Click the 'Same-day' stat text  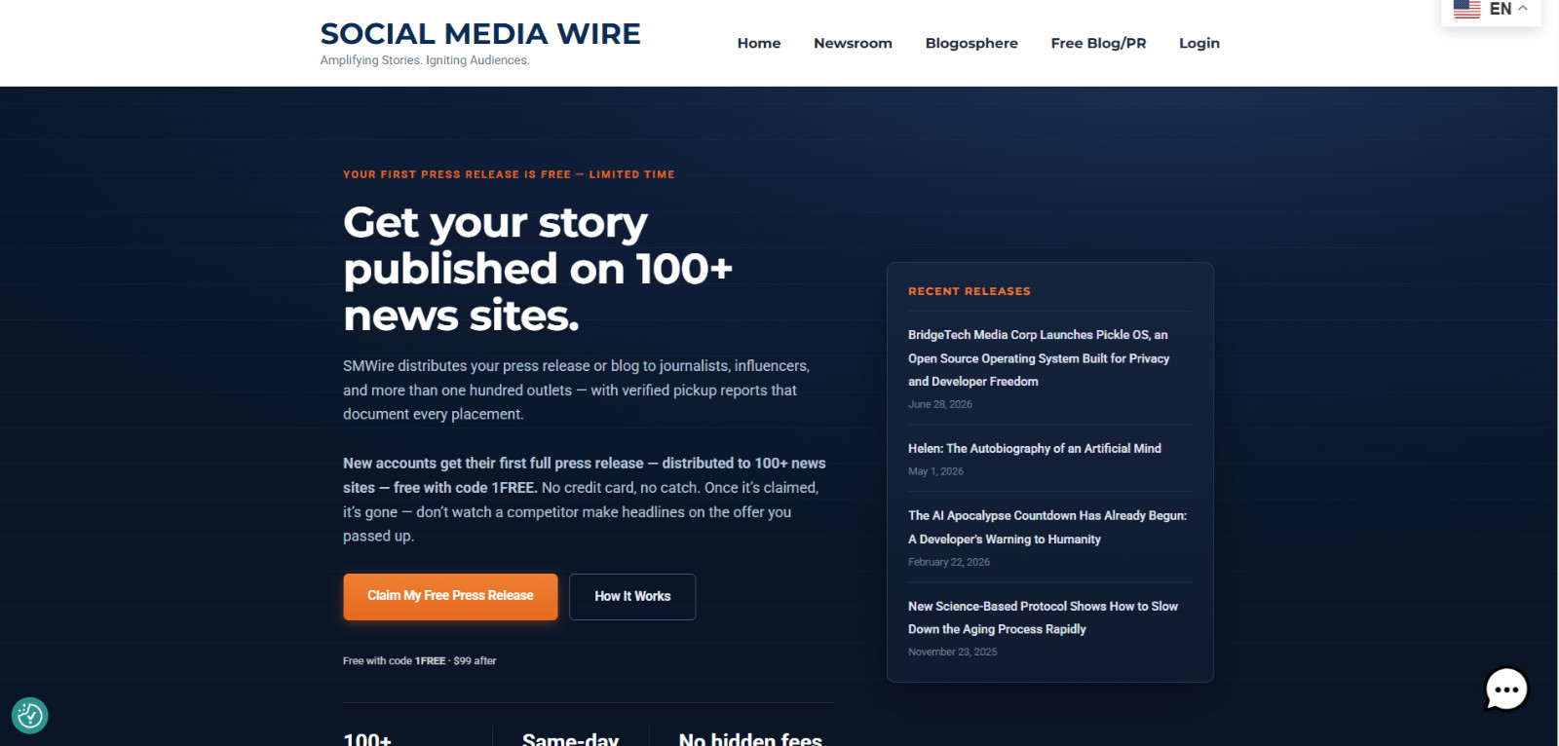(570, 739)
